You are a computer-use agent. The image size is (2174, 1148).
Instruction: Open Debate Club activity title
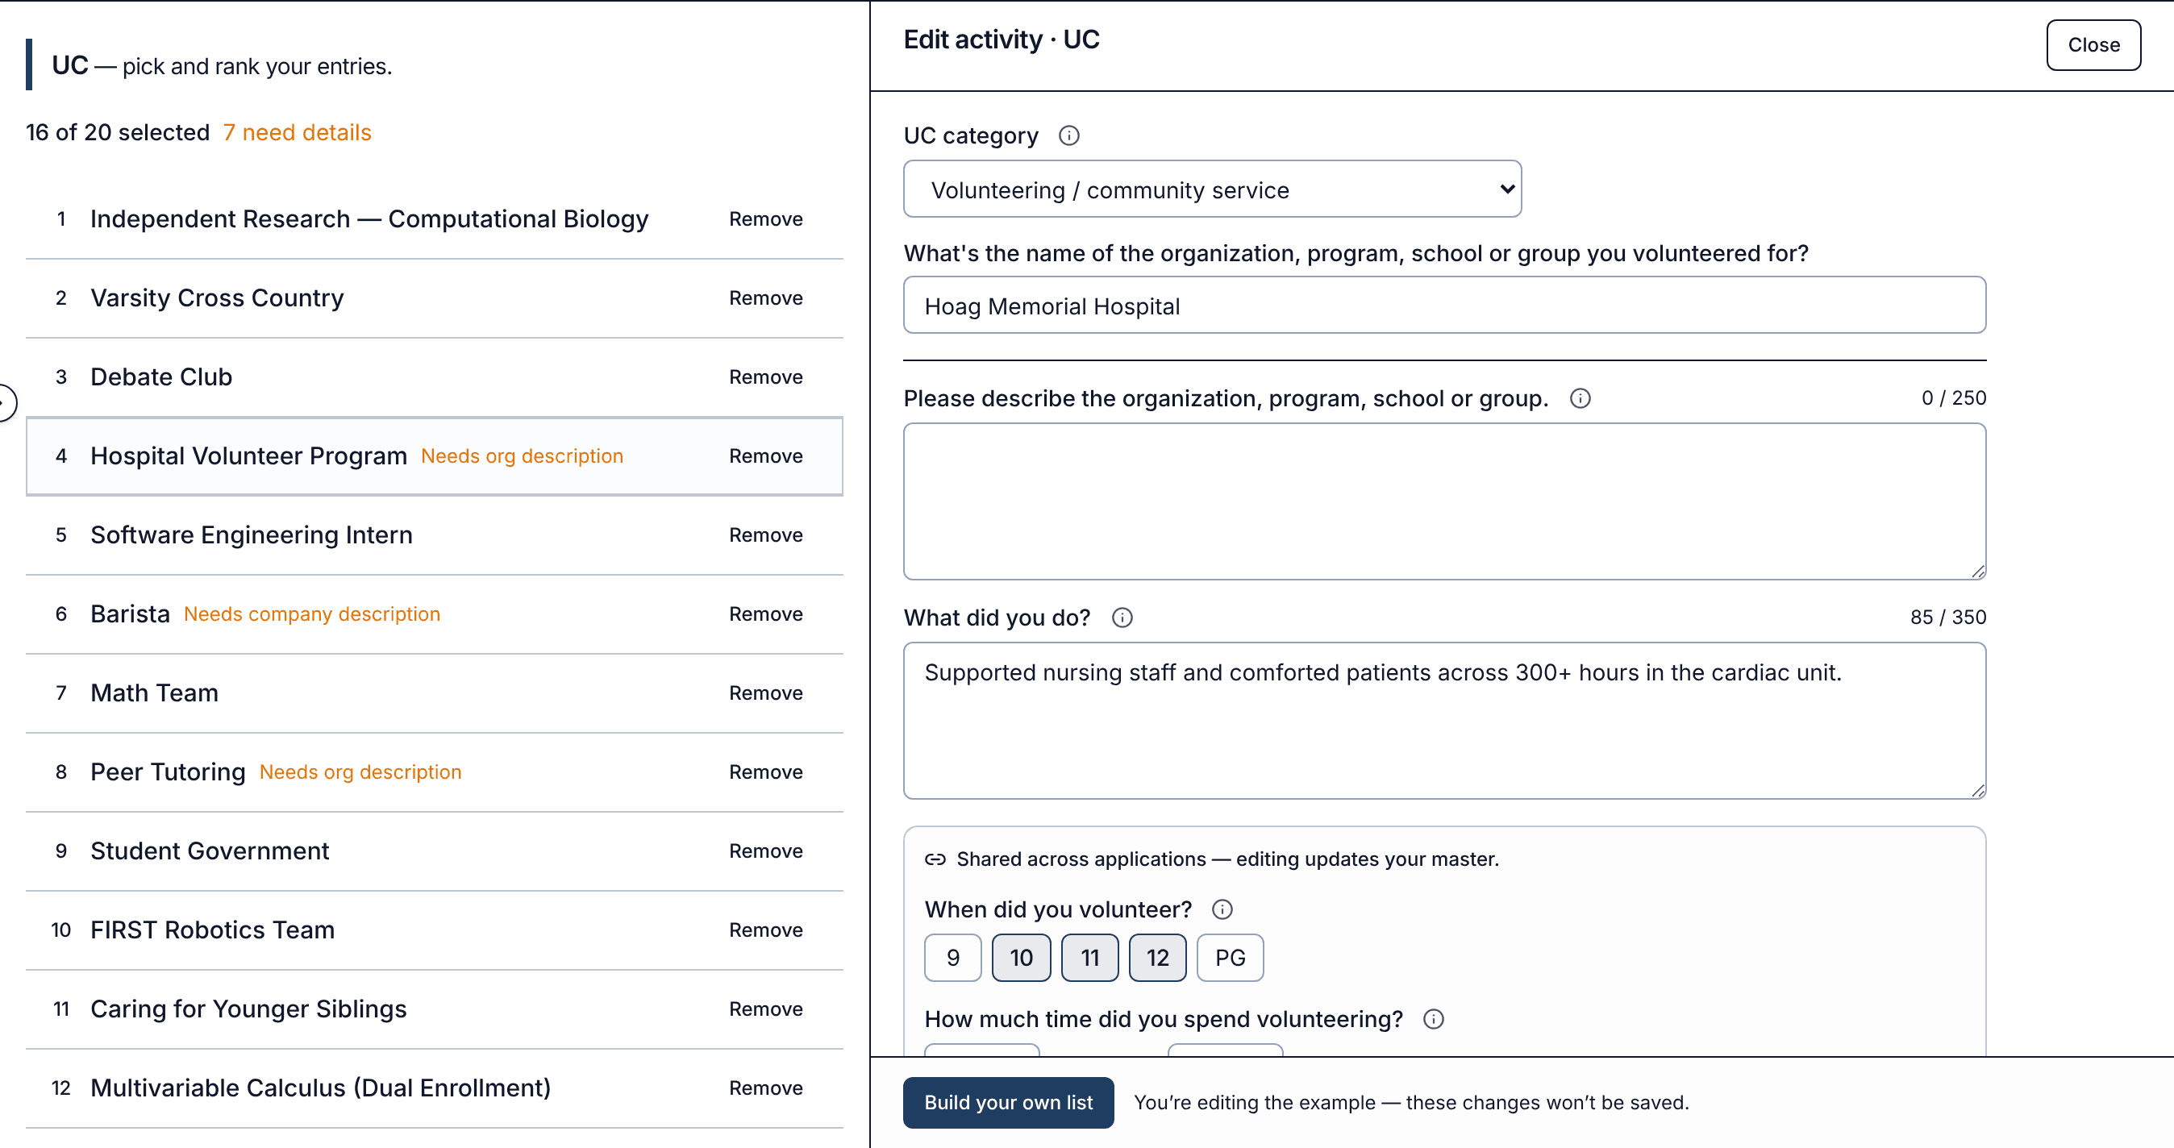[x=161, y=377]
